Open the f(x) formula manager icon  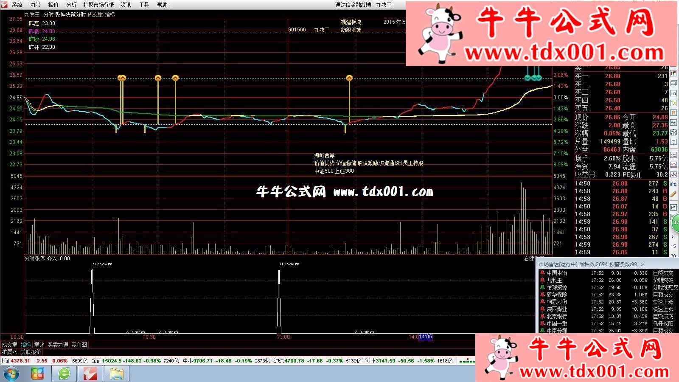tap(674, 132)
